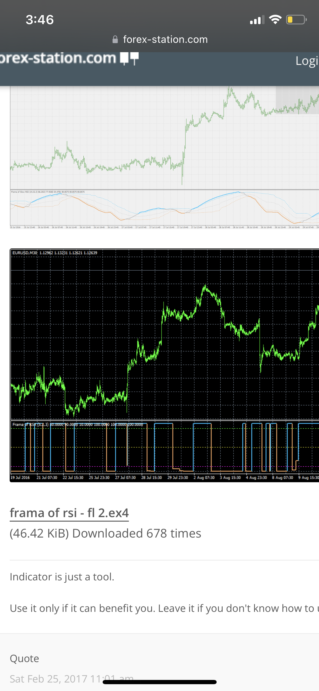Click the Quote label of next post
This screenshot has width=319, height=691.
pyautogui.click(x=24, y=658)
